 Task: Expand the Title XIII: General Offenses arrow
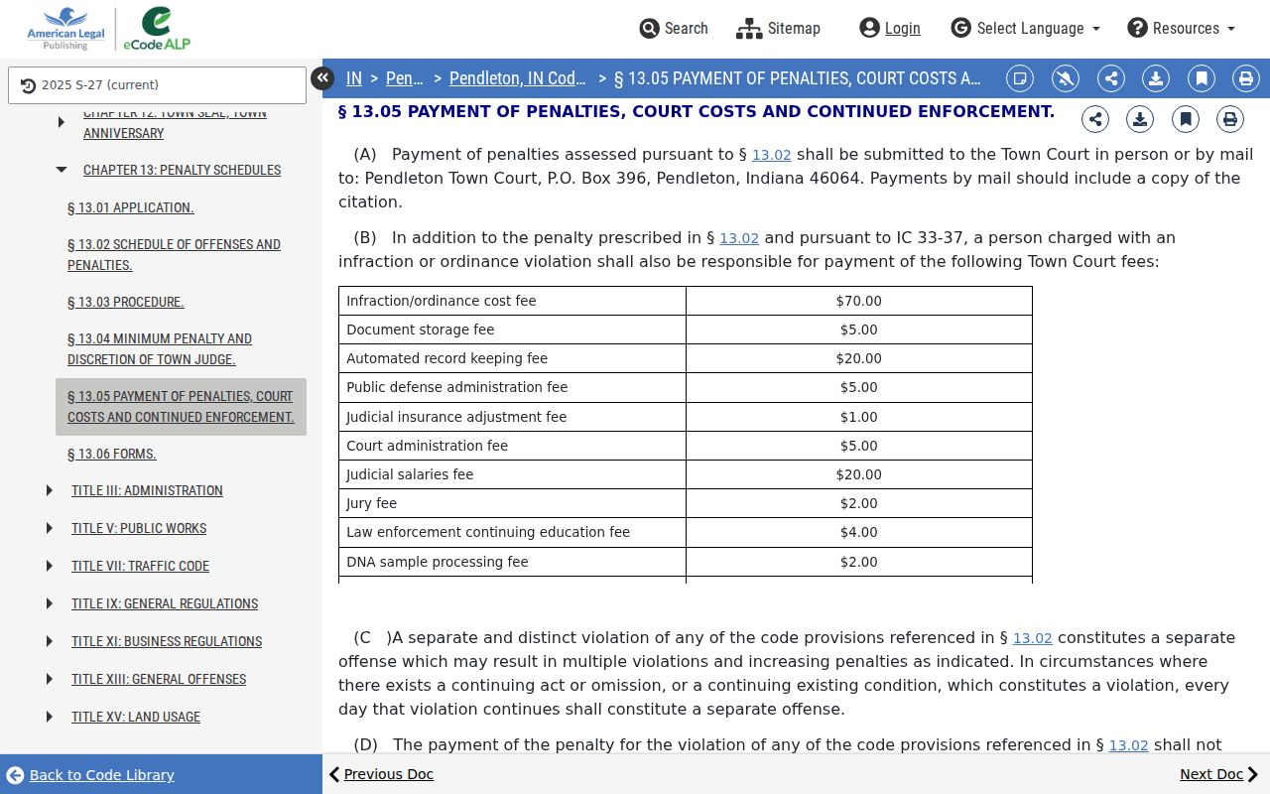50,679
